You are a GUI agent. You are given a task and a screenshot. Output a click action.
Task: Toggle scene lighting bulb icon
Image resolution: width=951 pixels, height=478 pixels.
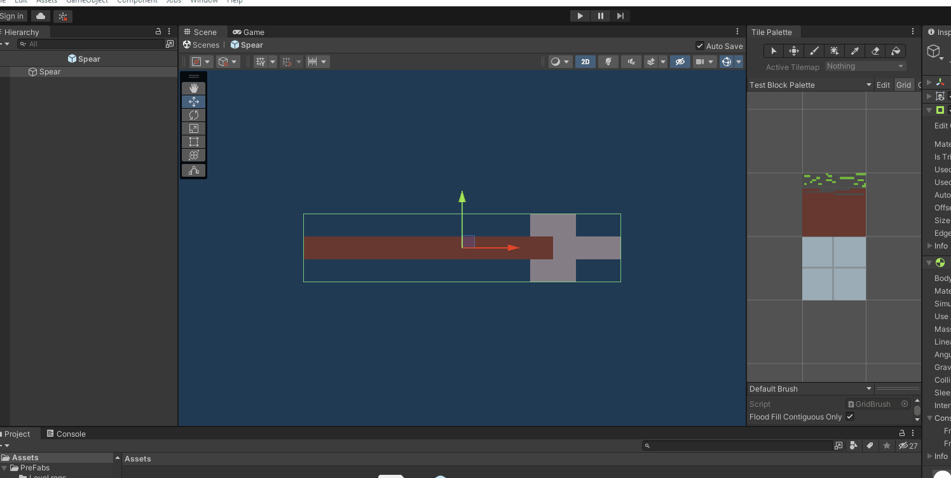click(x=608, y=62)
